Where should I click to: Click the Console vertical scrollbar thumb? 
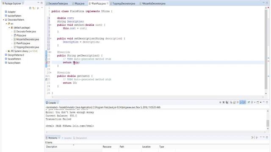point(268,123)
